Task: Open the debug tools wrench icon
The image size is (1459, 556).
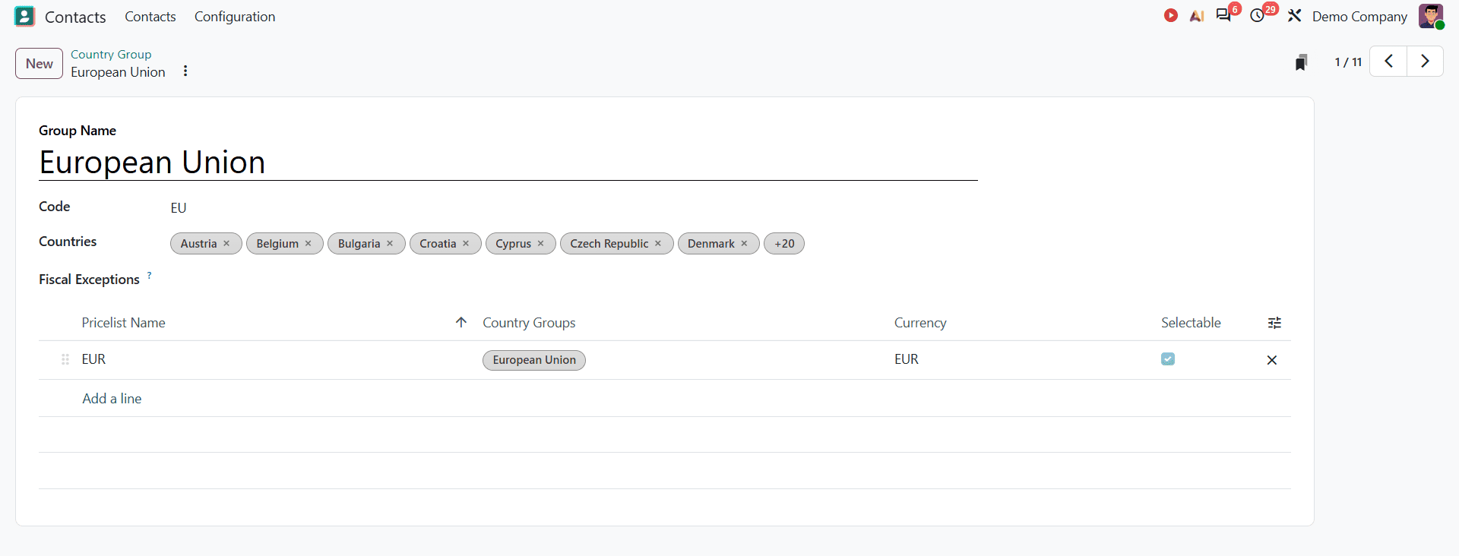Action: coord(1295,16)
